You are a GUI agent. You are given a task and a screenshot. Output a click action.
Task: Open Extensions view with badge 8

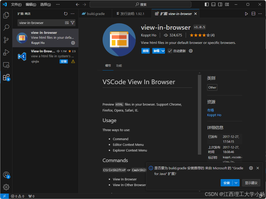pos(6,77)
